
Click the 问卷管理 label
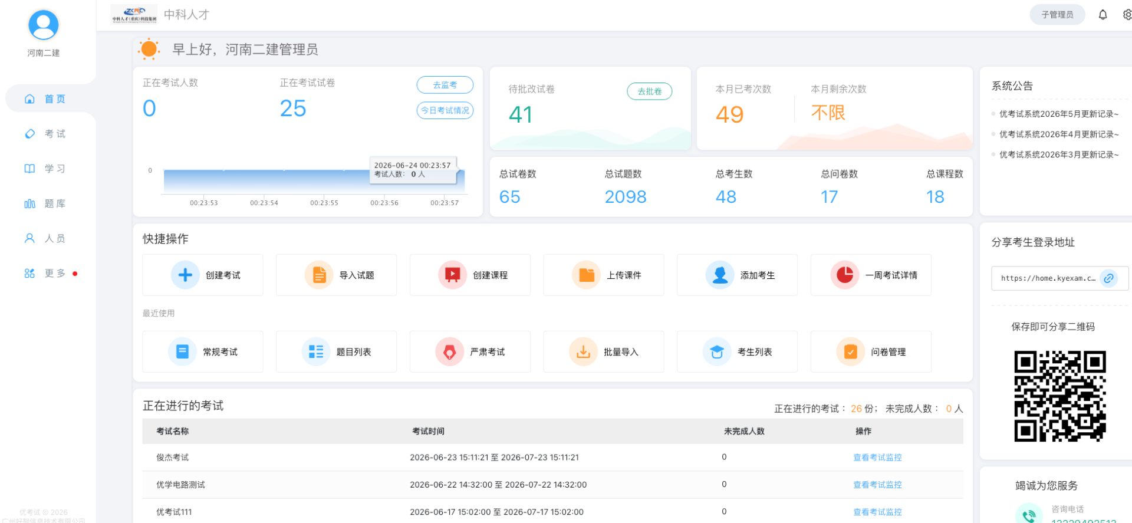889,352
